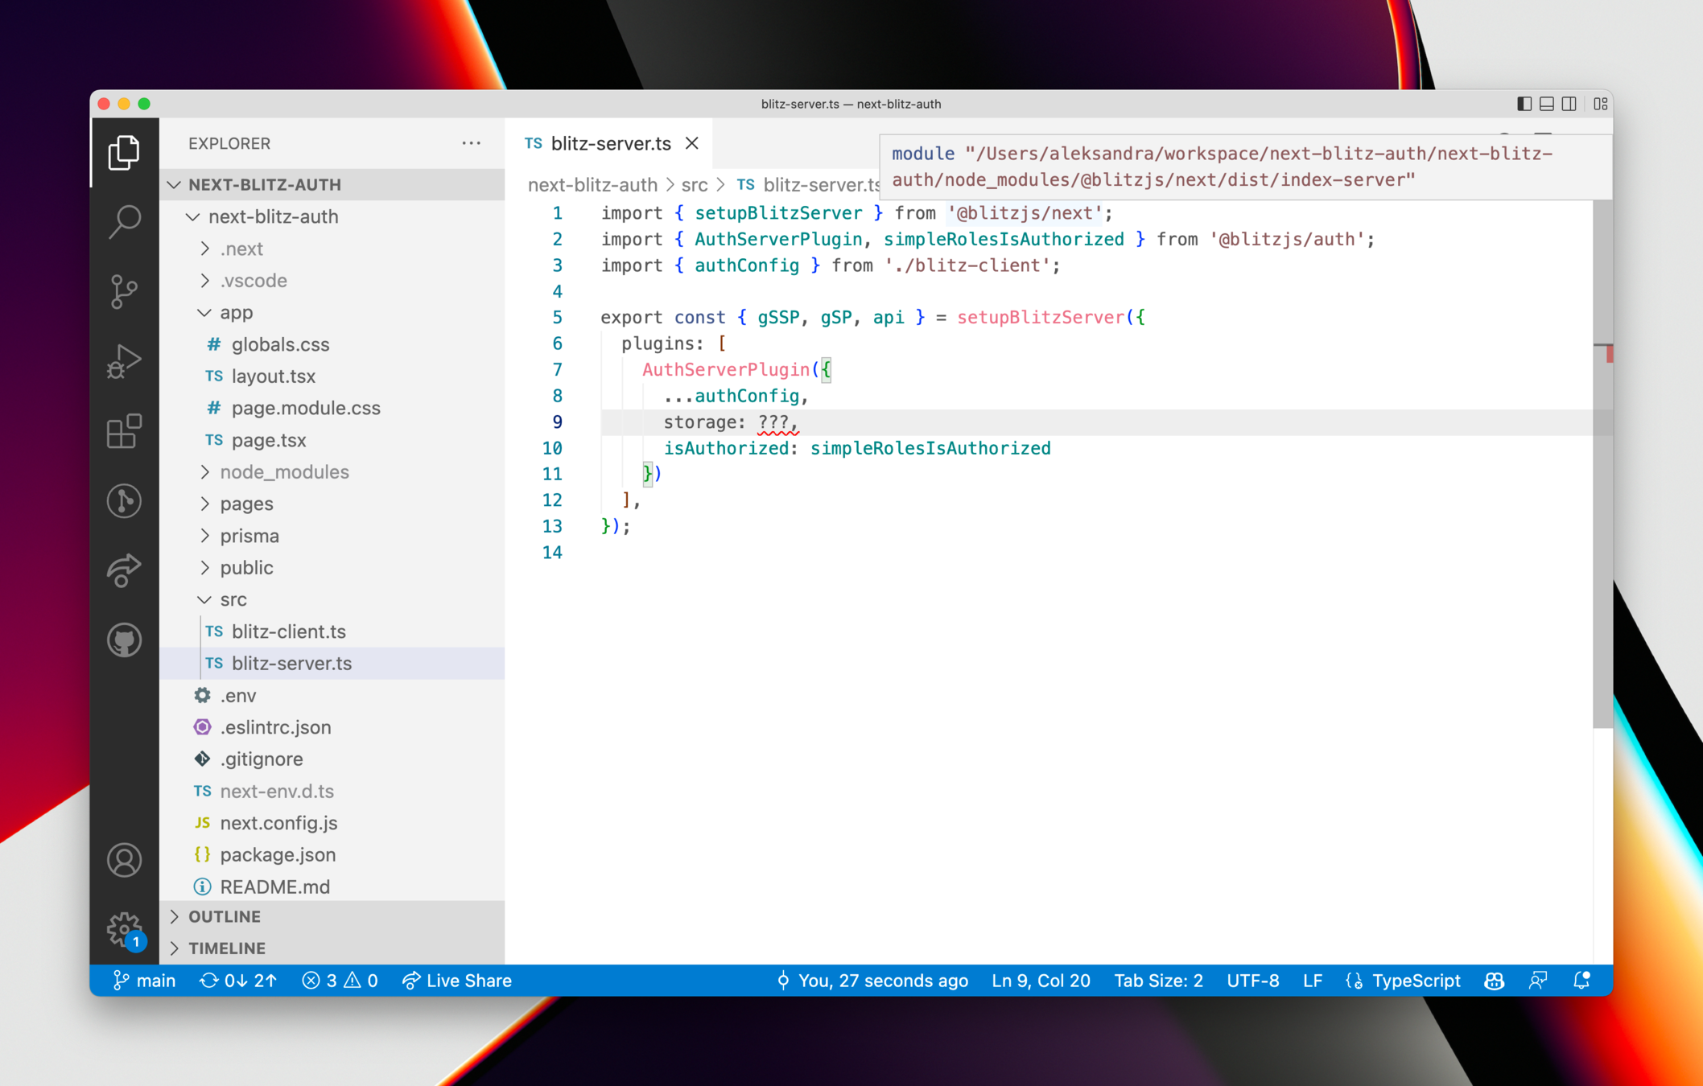Open the Source Control view
Image resolution: width=1703 pixels, height=1086 pixels.
[124, 290]
